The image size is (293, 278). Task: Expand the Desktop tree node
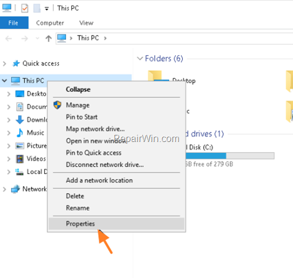click(9, 94)
